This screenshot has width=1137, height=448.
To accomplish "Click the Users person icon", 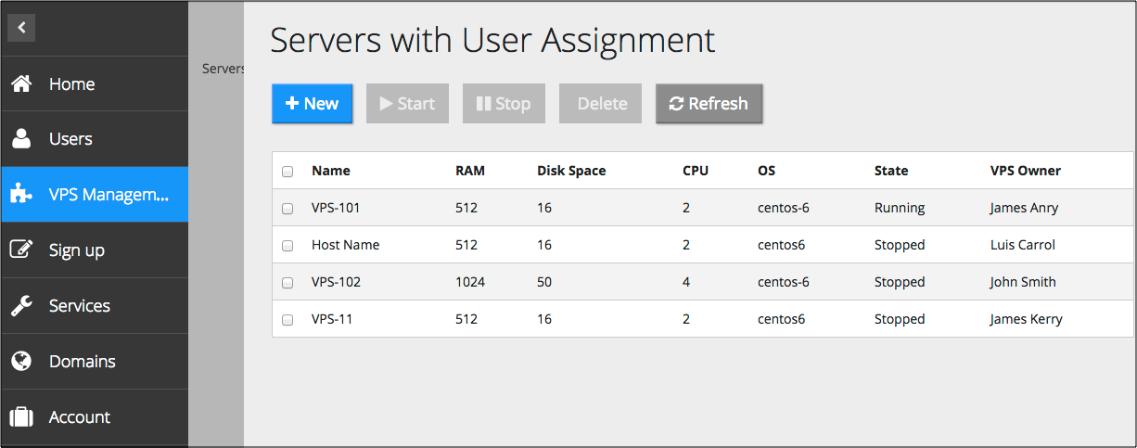I will [x=21, y=139].
